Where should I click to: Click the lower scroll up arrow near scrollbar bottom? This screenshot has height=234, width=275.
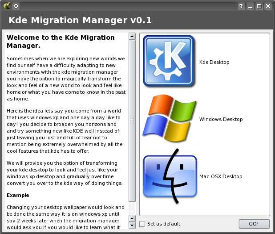(x=132, y=218)
